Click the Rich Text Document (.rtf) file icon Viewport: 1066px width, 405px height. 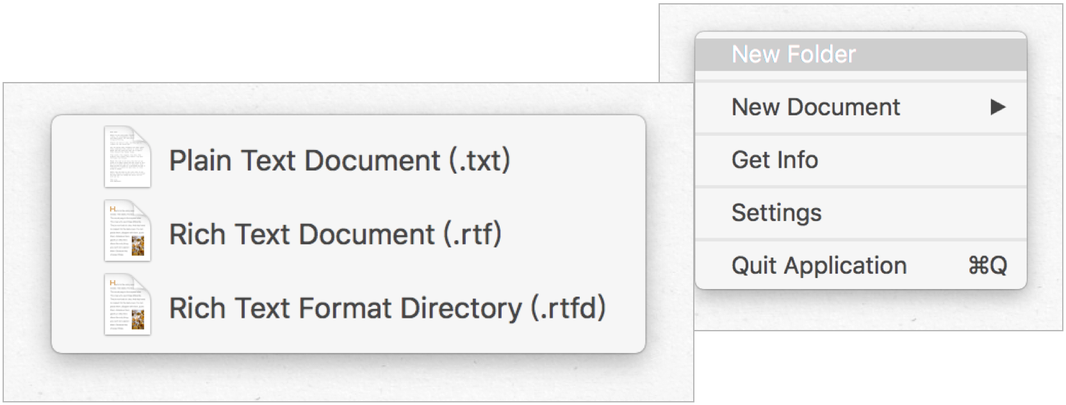(x=127, y=231)
